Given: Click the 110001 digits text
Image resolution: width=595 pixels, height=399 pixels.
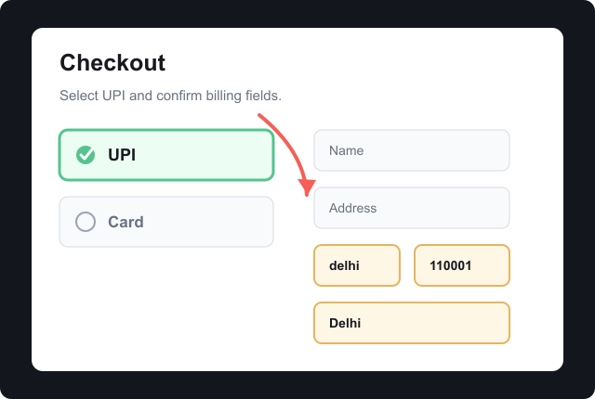Looking at the screenshot, I should (x=450, y=265).
